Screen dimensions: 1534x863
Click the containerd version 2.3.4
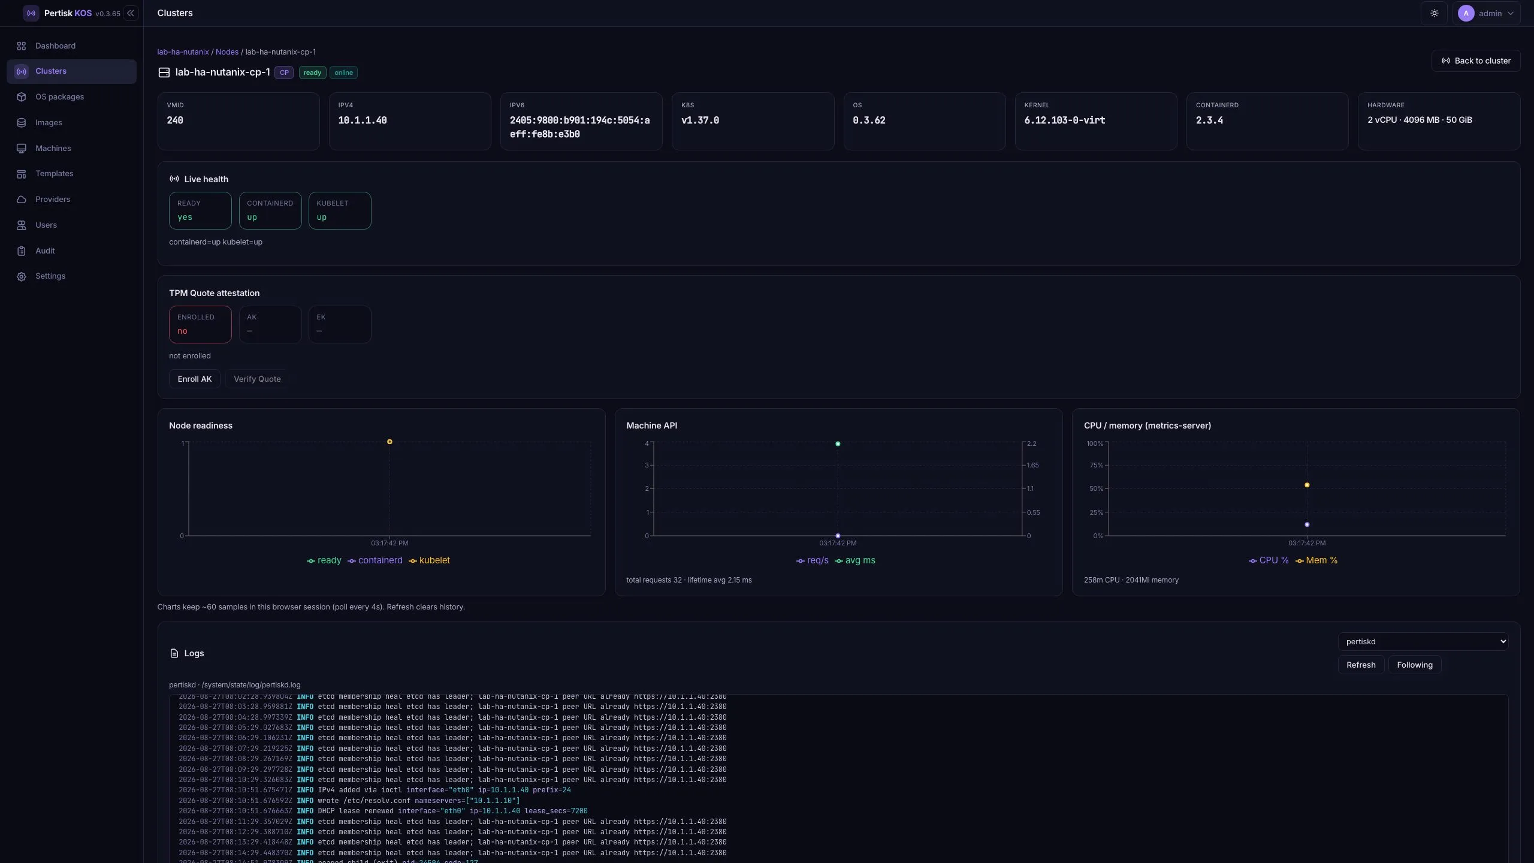coord(1209,120)
